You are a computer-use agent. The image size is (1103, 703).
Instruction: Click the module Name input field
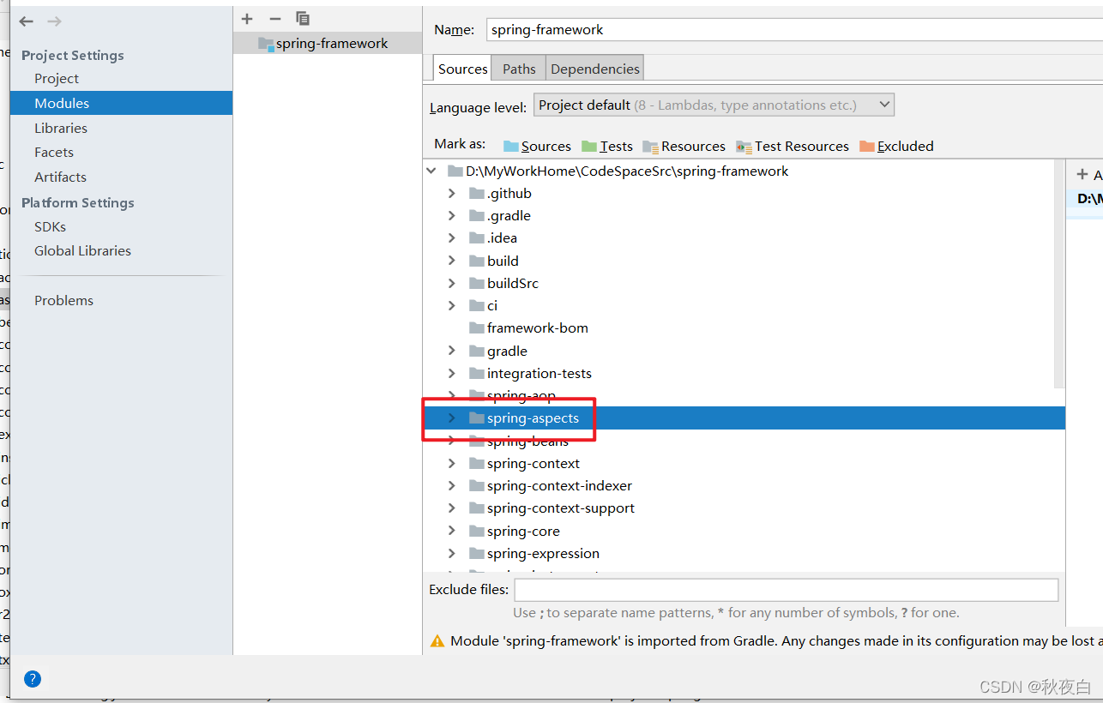pos(794,29)
